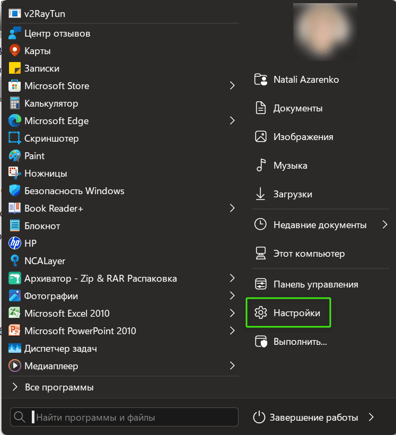
Task: Click the Выполнить run icon
Action: 261,342
